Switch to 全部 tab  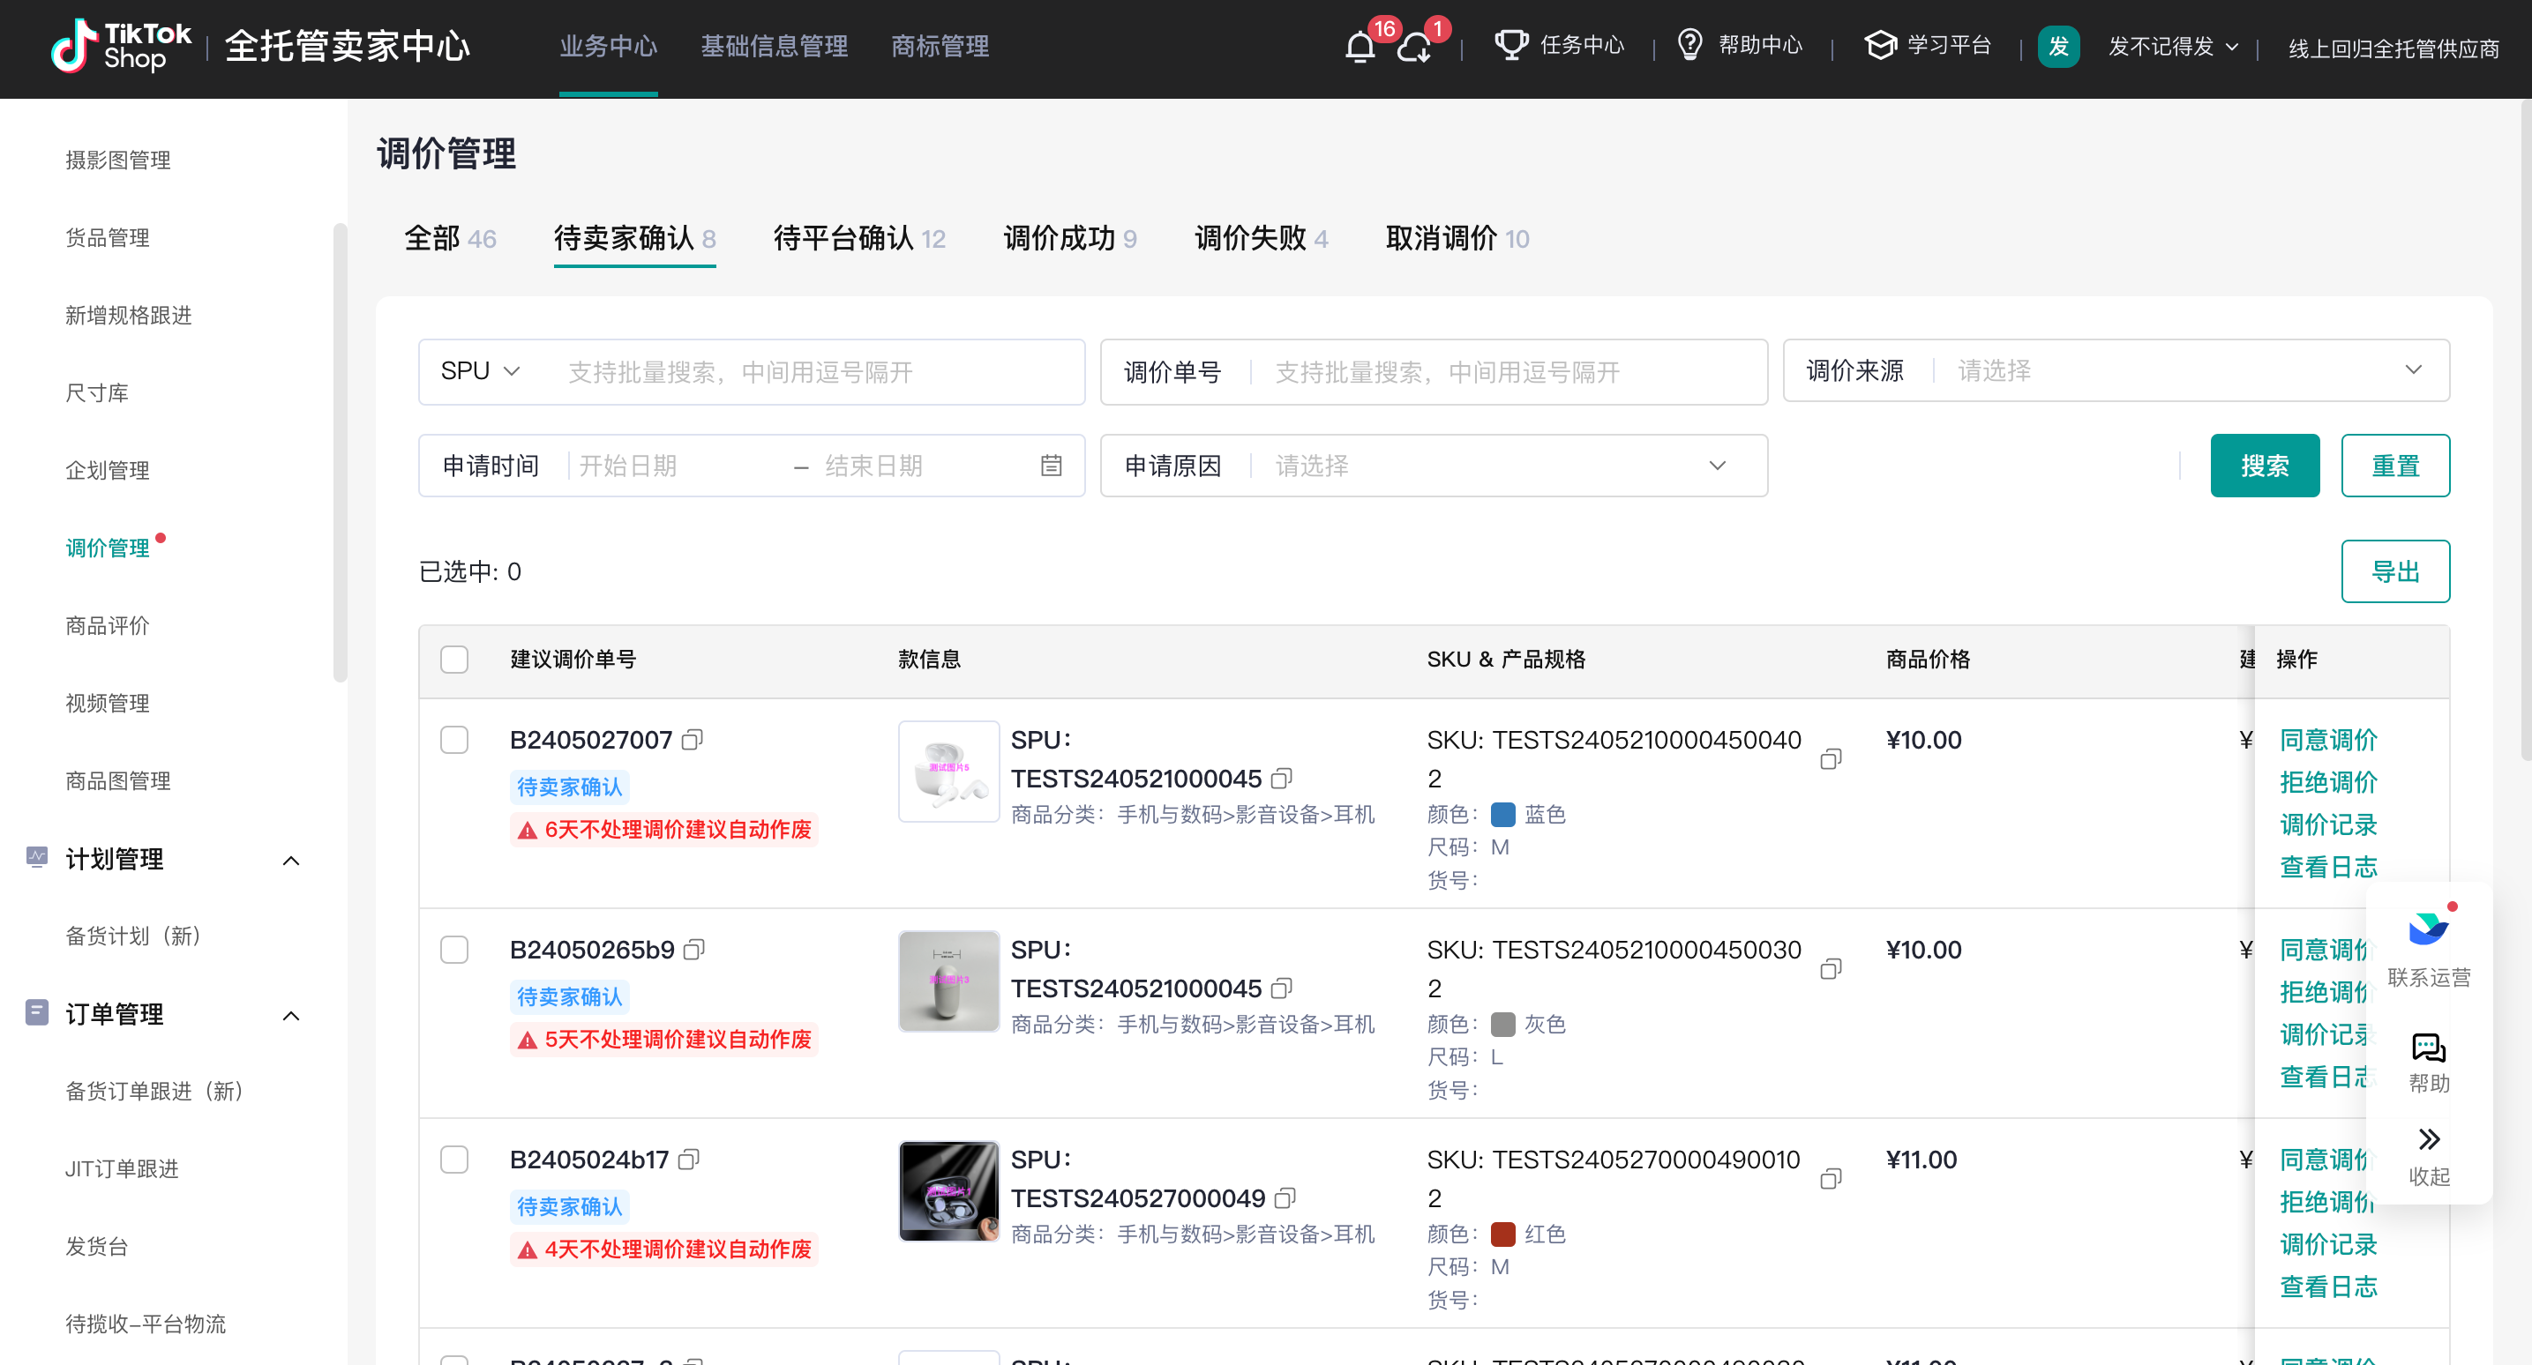pos(450,239)
